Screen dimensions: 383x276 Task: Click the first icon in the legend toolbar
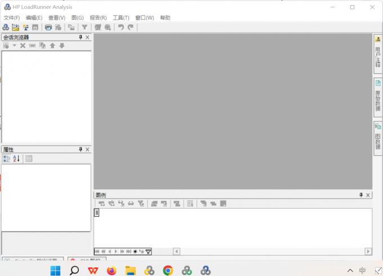click(x=101, y=203)
